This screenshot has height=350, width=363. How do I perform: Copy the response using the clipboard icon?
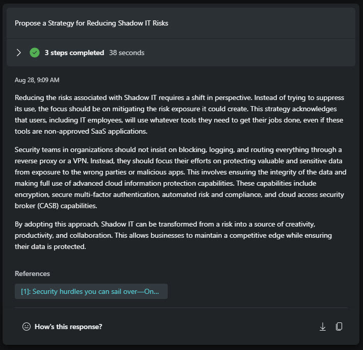[339, 327]
